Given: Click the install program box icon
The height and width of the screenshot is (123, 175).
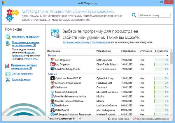Looking at the screenshot, I should click(x=8, y=37).
